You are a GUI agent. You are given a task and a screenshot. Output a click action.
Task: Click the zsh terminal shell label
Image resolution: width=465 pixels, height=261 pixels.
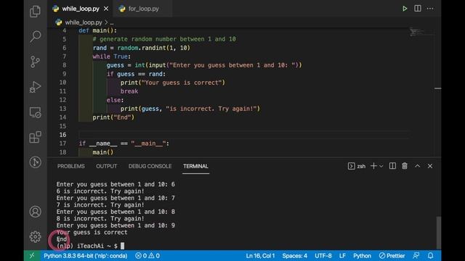coord(357,166)
